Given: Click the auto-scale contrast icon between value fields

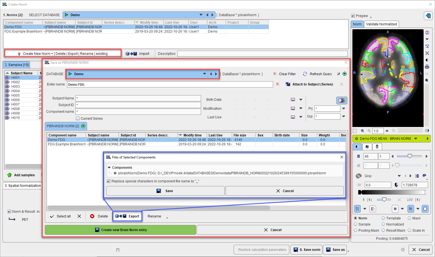Looking at the screenshot, I should coord(396,185).
